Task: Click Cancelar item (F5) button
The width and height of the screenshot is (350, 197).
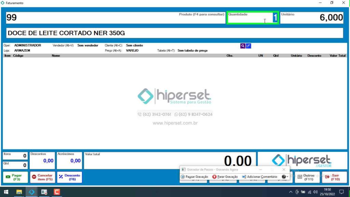Action: click(x=42, y=177)
